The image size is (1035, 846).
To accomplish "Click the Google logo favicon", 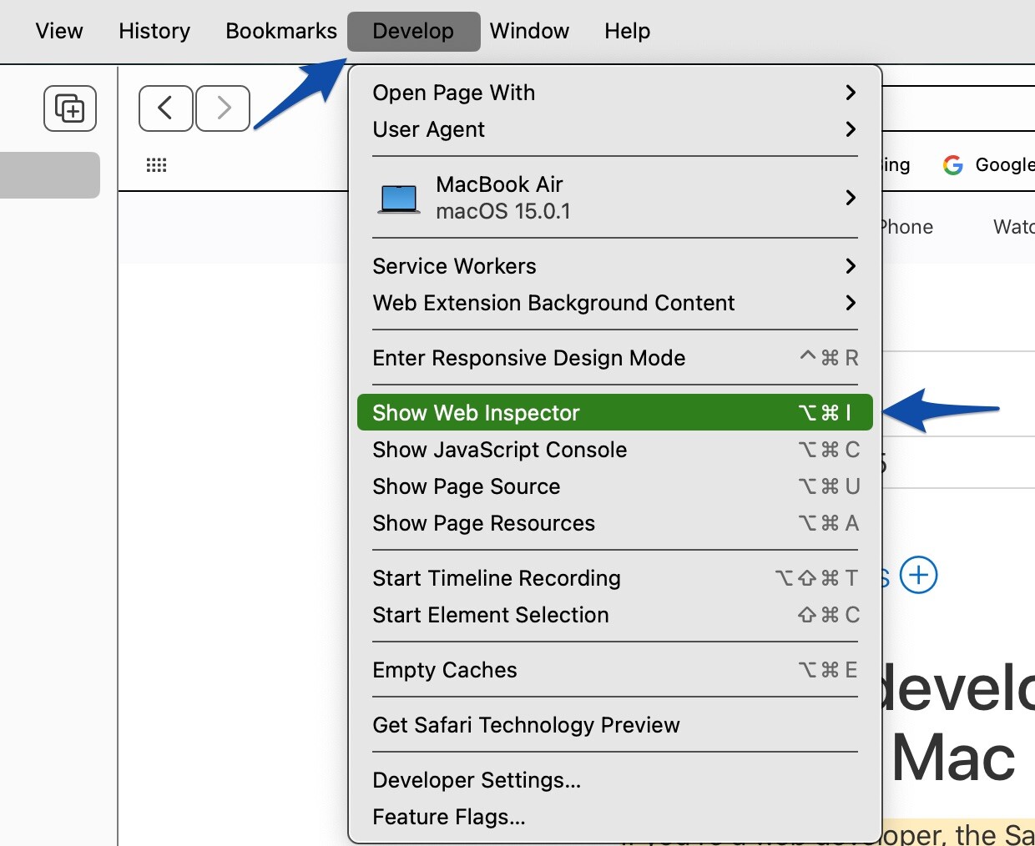I will [952, 165].
